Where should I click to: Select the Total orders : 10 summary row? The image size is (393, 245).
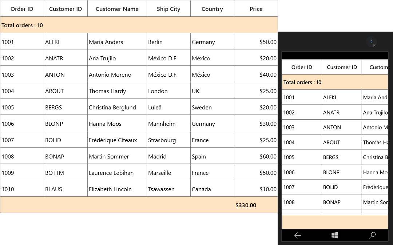click(139, 25)
